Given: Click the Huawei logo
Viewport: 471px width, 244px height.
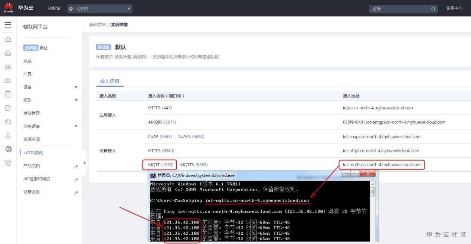Looking at the screenshot, I should [x=8, y=8].
